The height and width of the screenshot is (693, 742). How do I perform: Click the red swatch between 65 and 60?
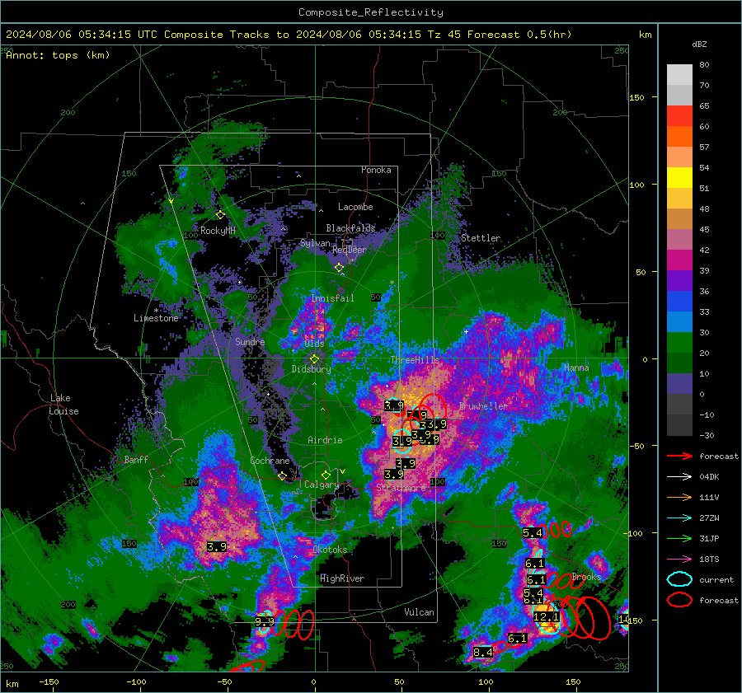pyautogui.click(x=679, y=116)
